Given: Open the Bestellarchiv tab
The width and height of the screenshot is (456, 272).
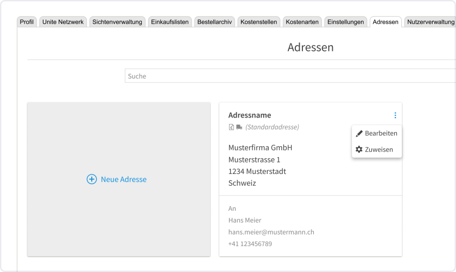Looking at the screenshot, I should [x=214, y=22].
